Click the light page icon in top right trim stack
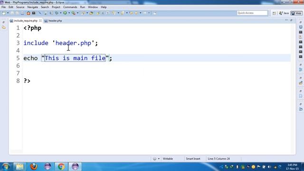The image size is (304, 171). (x=301, y=37)
